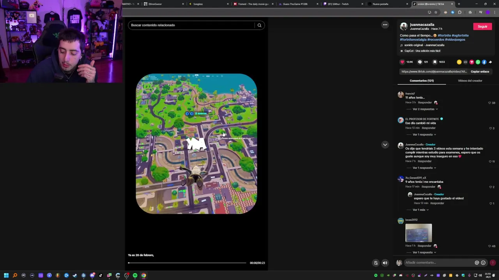This screenshot has height=280, width=499.
Task: Toggle the auto-scroll icon beside the volume button
Action: coord(376,263)
